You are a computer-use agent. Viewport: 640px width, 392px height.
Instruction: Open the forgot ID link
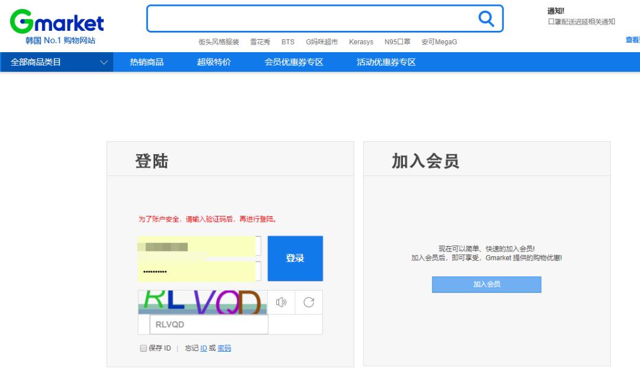click(x=203, y=348)
